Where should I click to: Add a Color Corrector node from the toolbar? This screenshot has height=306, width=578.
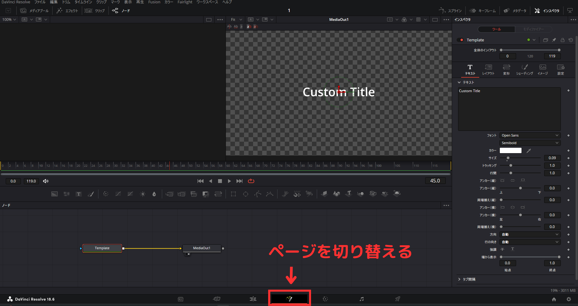105,194
